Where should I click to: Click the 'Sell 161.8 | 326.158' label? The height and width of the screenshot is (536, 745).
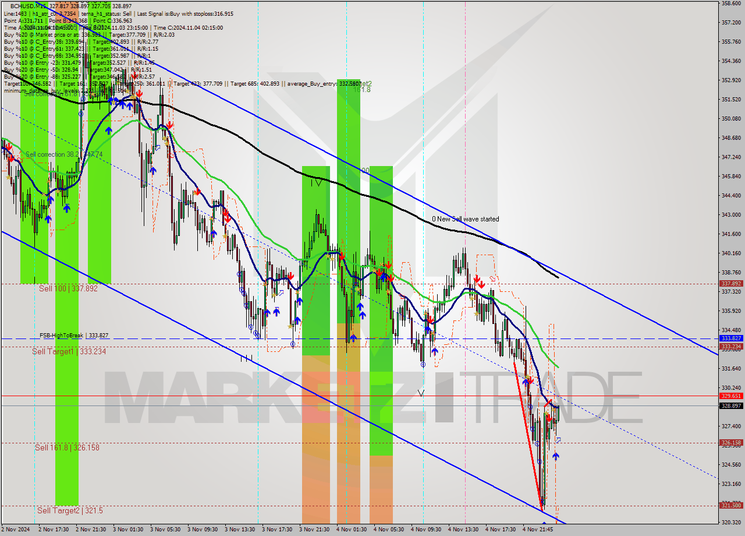pos(67,447)
